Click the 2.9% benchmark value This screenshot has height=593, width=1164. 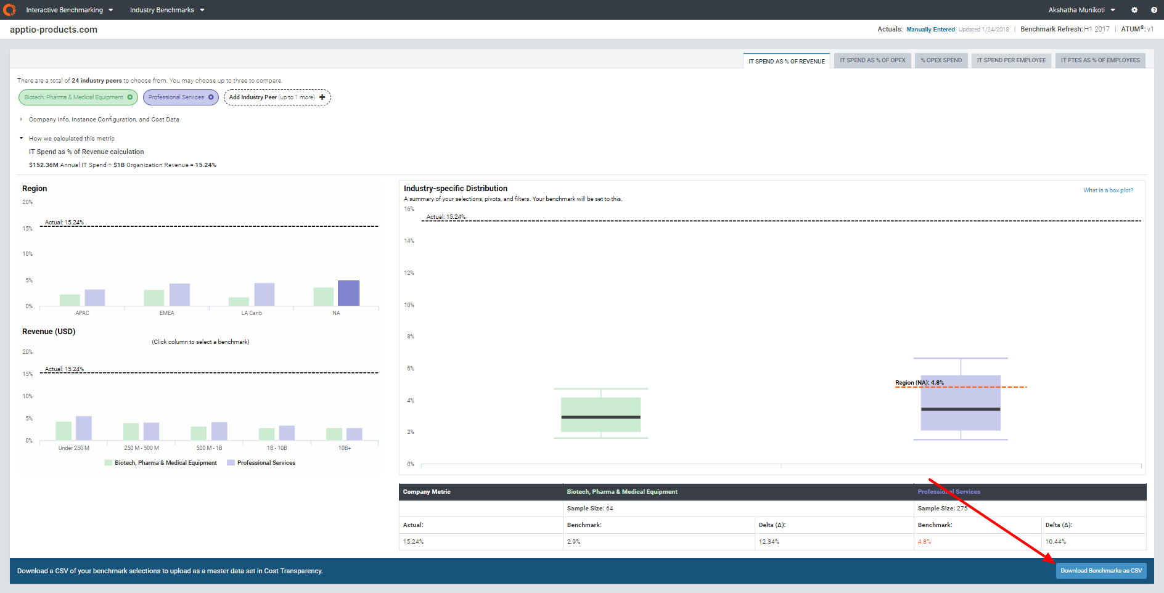click(573, 542)
